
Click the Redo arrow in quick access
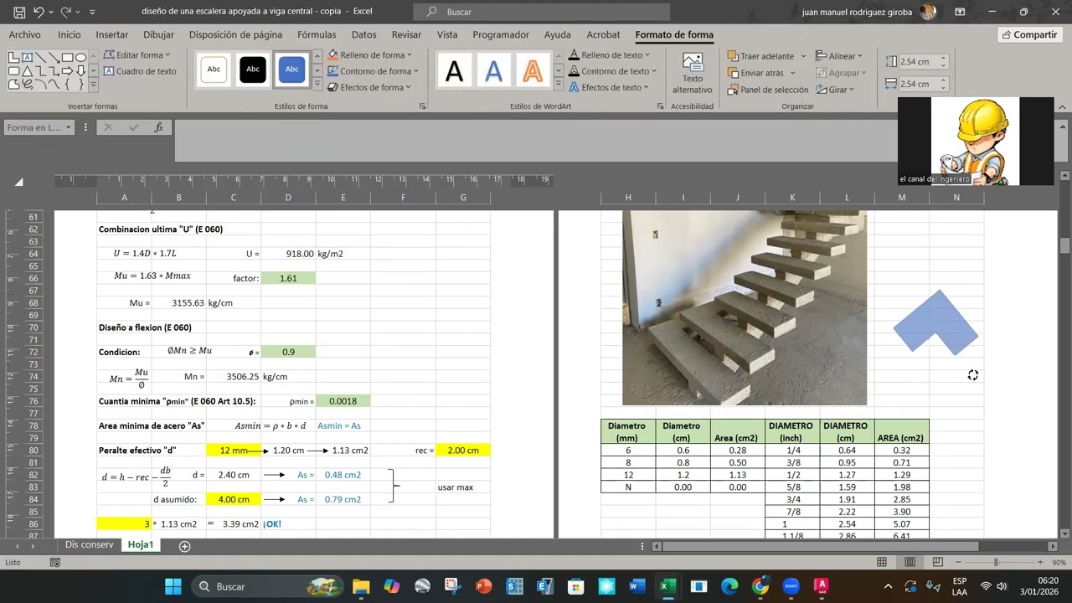point(66,13)
